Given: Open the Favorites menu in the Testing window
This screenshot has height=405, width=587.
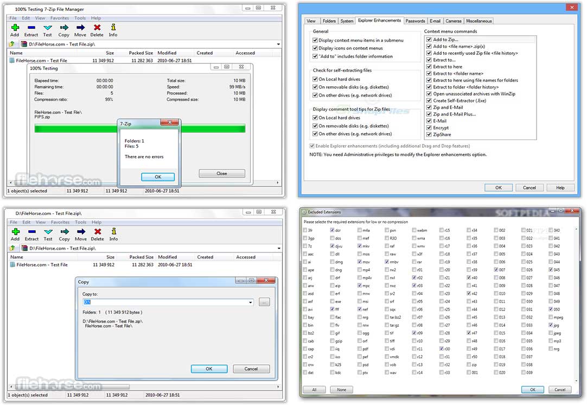Looking at the screenshot, I should [x=60, y=18].
